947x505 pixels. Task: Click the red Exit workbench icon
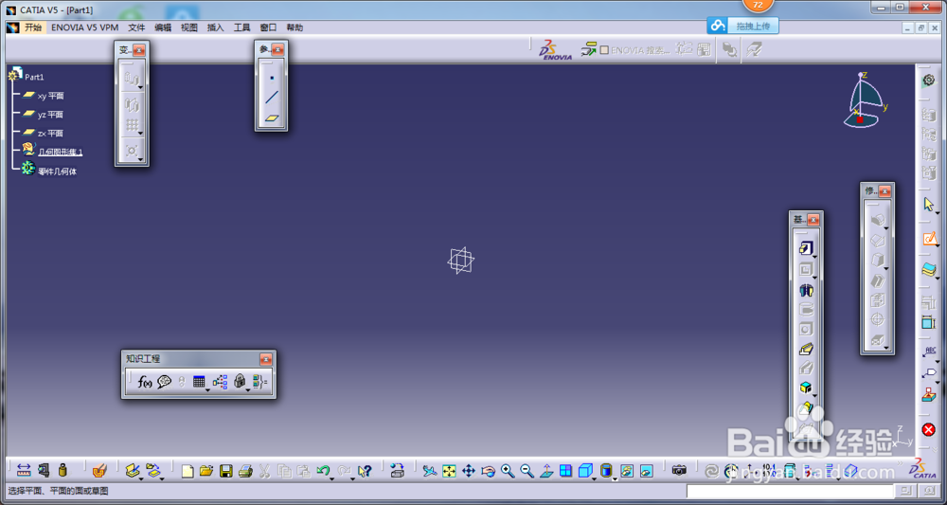(929, 429)
